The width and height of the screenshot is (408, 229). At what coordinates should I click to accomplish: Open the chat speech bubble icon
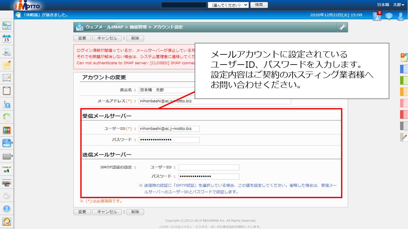coord(389,16)
